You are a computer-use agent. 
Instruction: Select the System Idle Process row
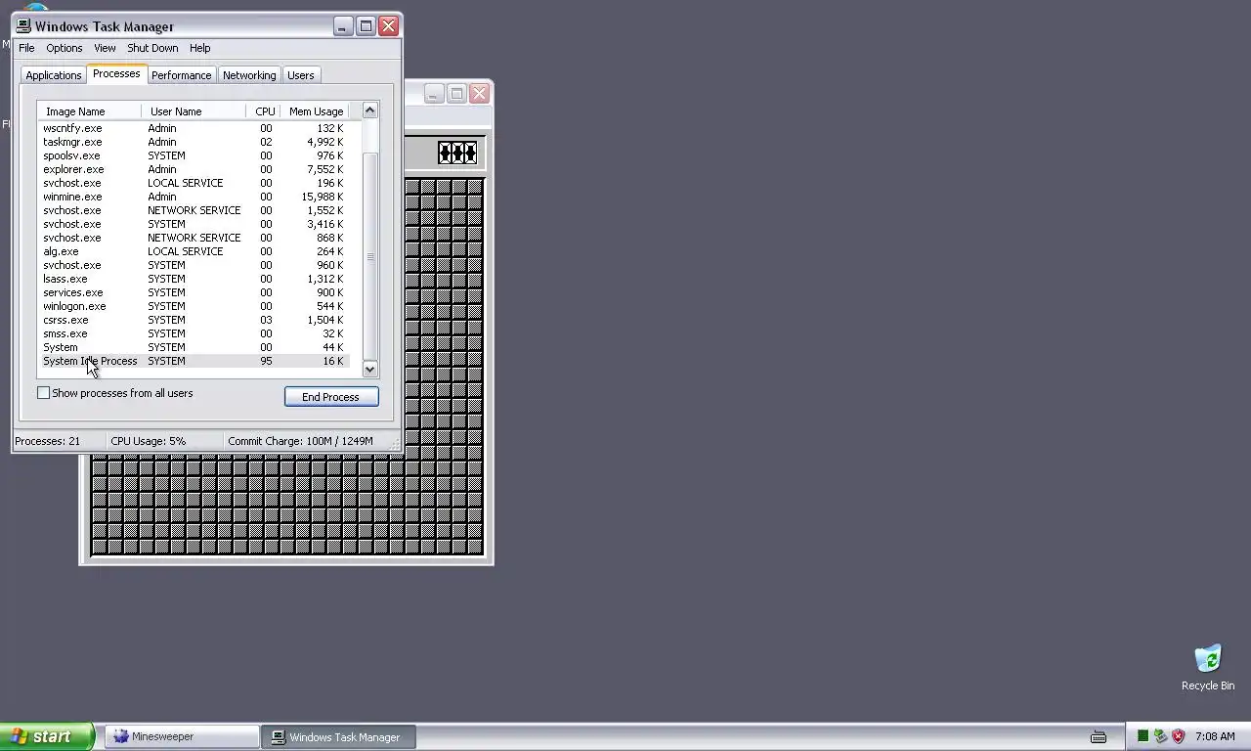194,361
